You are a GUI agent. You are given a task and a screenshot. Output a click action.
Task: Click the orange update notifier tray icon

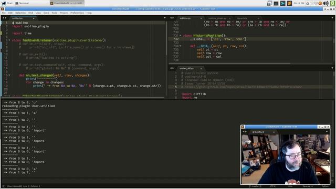(x=320, y=3)
